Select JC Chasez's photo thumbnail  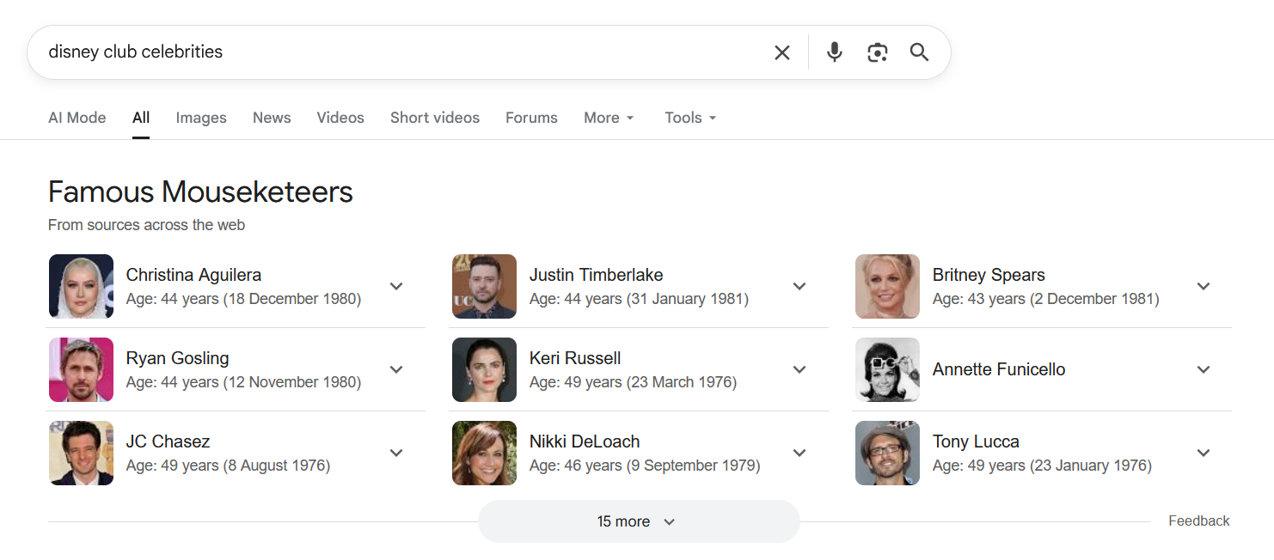click(x=81, y=453)
